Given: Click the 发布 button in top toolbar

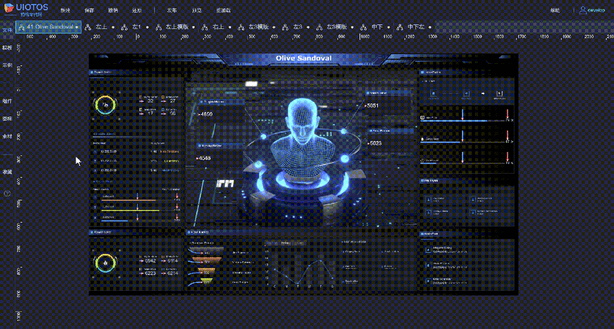Looking at the screenshot, I should [x=172, y=11].
